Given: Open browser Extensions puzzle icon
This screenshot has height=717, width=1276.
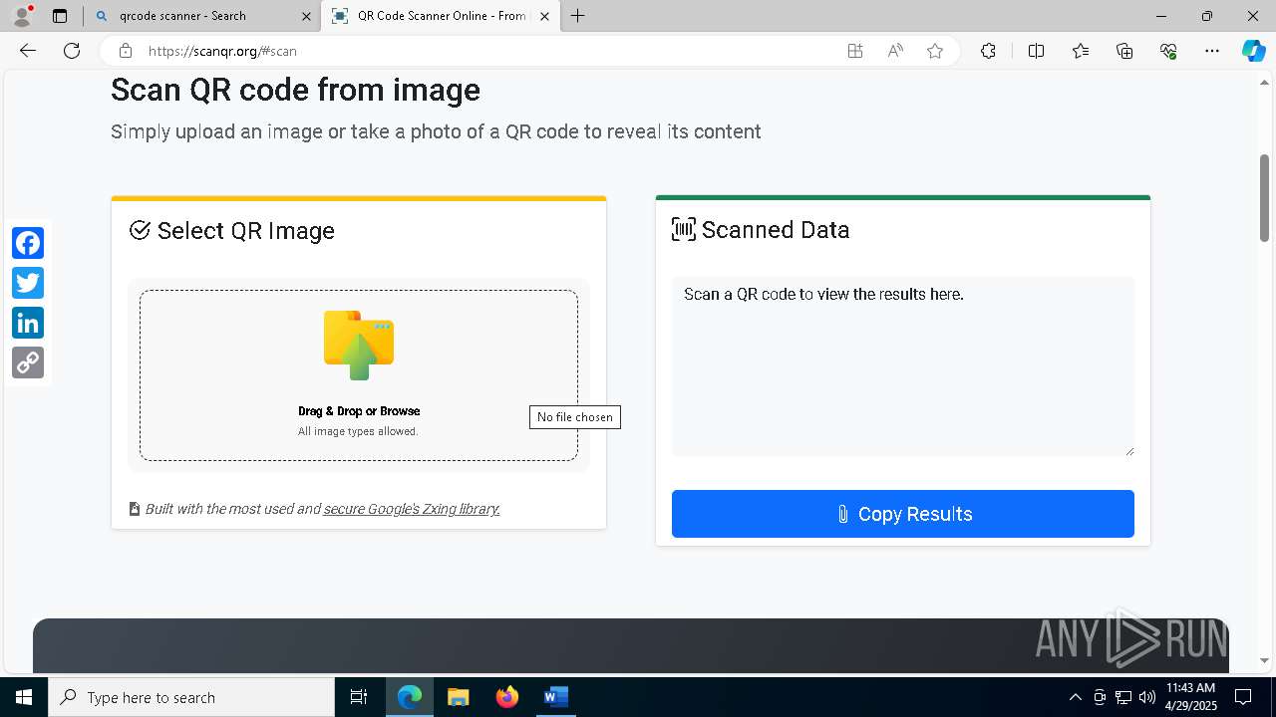Looking at the screenshot, I should tap(988, 51).
